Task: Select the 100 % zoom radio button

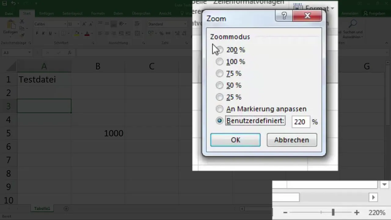Action: click(x=220, y=62)
